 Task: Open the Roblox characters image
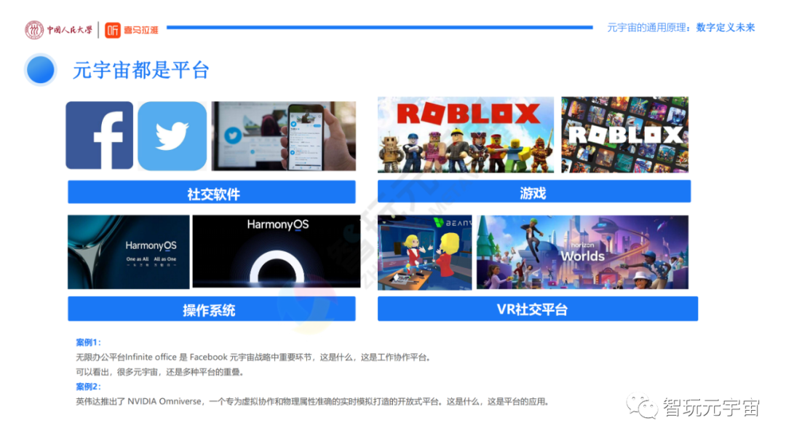tap(466, 135)
